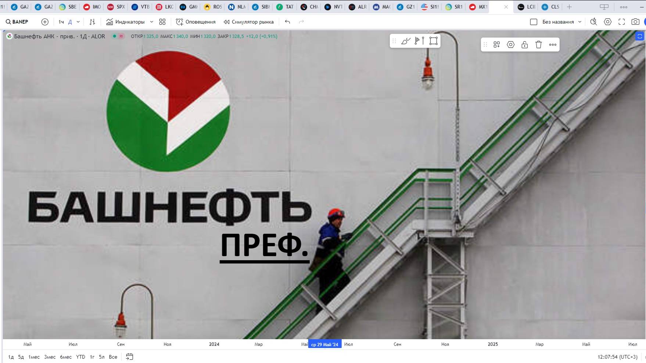
Task: Click the Башнефть АНК symbol title in legend
Action: 60,36
